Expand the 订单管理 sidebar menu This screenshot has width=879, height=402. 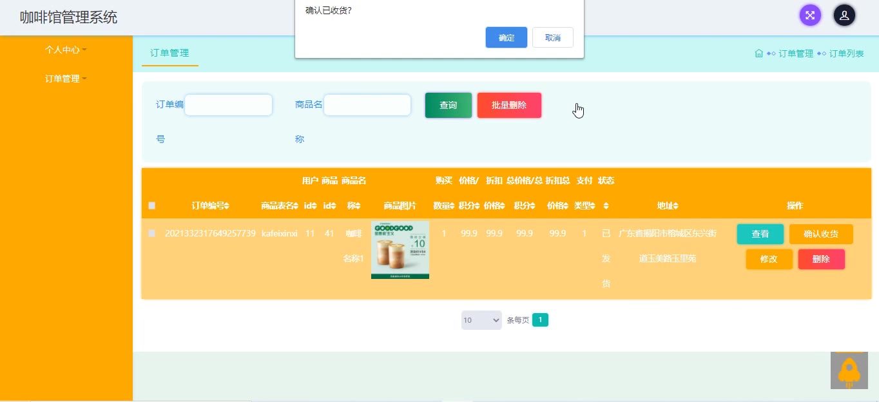pyautogui.click(x=66, y=79)
